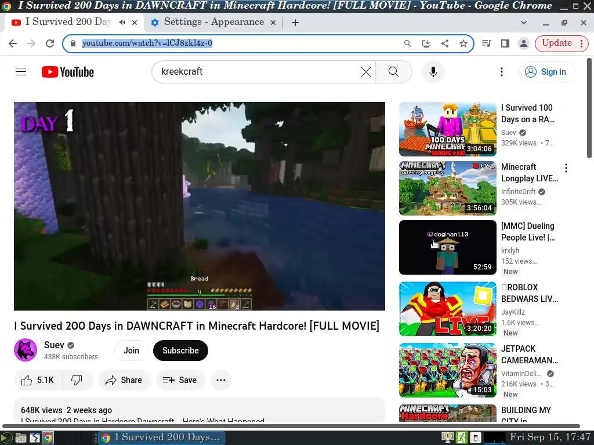
Task: Close the YouTube tab
Action: pyautogui.click(x=135, y=23)
